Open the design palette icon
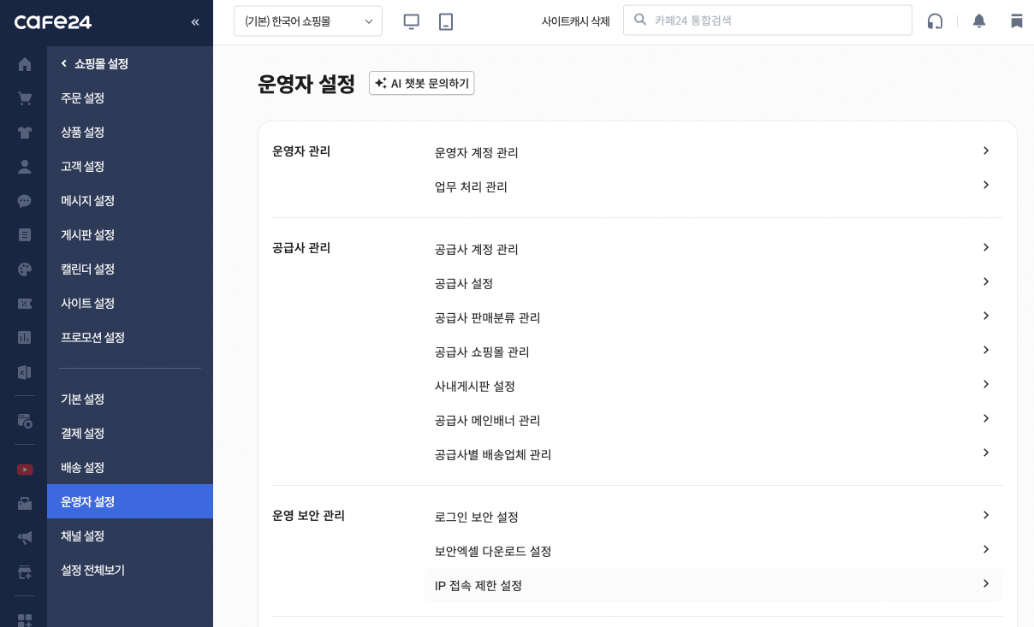 pos(24,269)
